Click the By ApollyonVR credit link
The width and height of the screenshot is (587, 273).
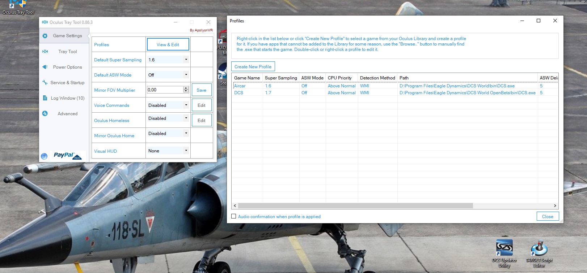pyautogui.click(x=201, y=30)
